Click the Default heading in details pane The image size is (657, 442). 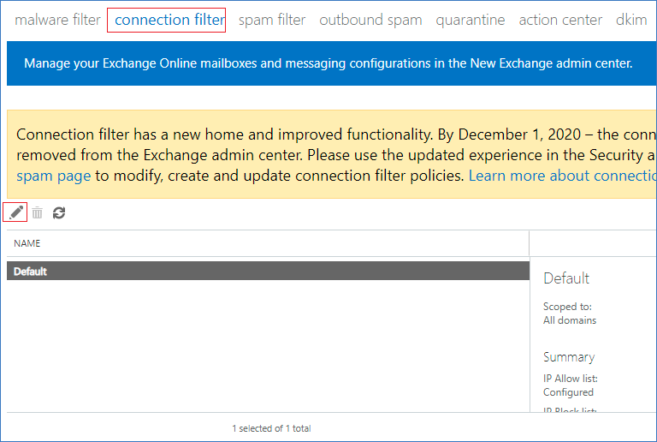point(566,278)
